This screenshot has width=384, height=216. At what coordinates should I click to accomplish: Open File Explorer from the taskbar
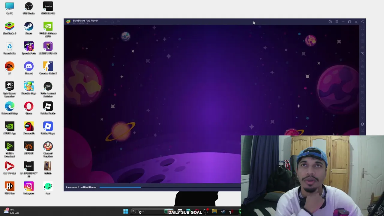[x=214, y=211]
